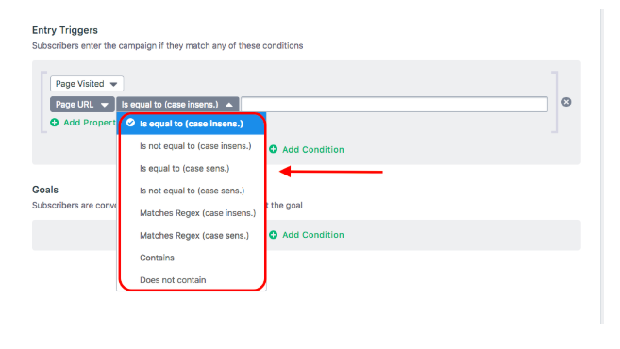620x349 pixels.
Task: Add Condition in Goals section
Action: coord(307,235)
